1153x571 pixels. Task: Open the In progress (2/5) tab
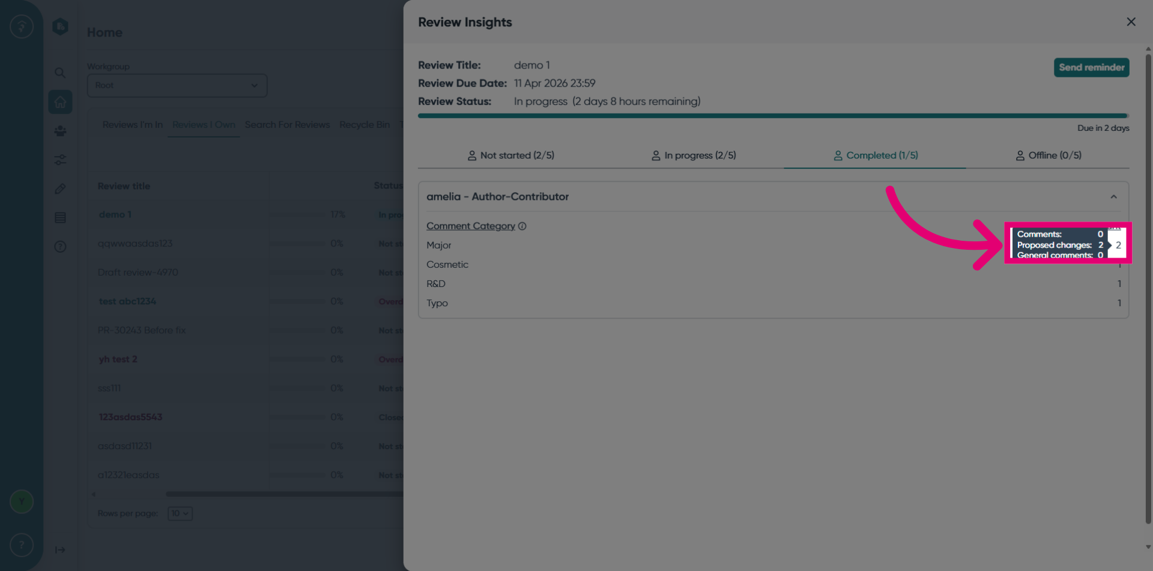coord(694,156)
